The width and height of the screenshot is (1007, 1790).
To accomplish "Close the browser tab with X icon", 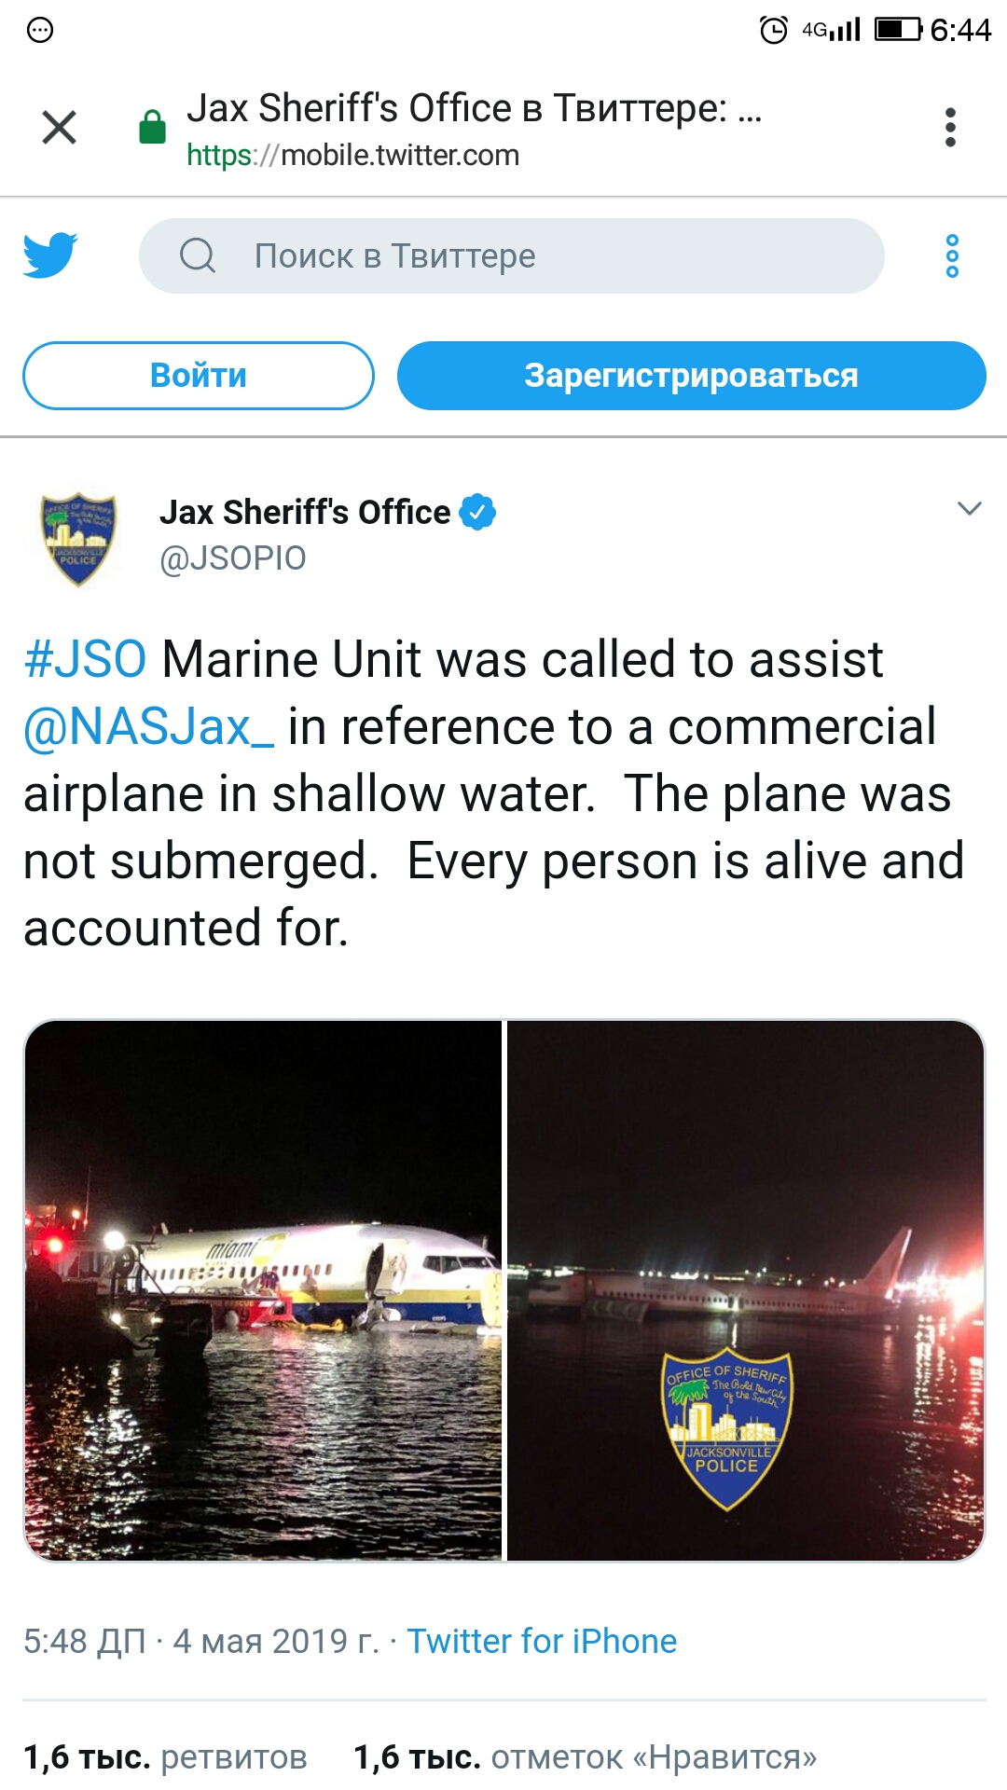I will coord(60,127).
